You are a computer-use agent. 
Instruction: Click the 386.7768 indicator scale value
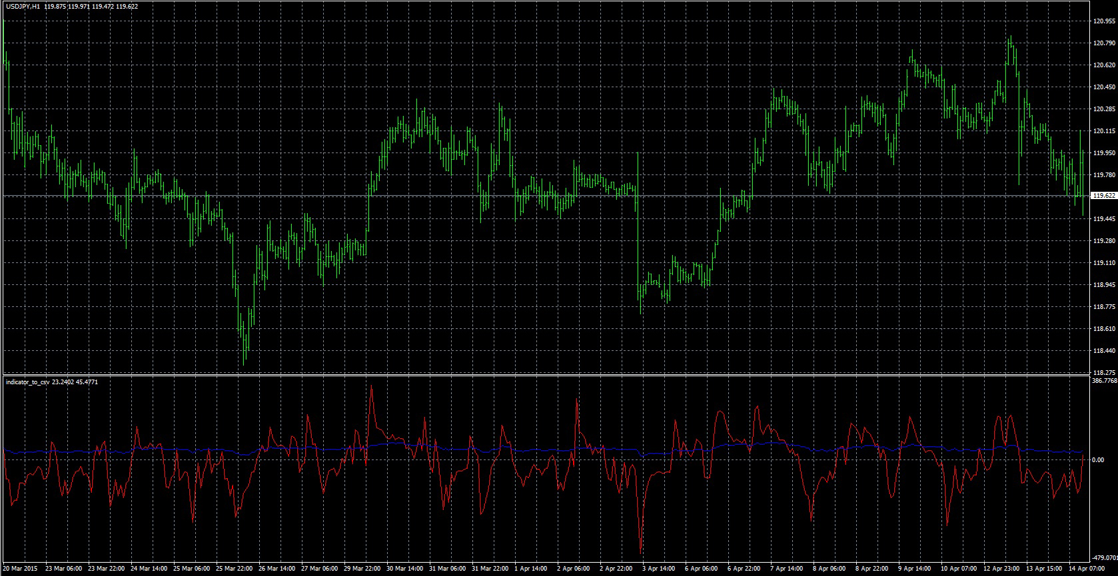(1105, 382)
